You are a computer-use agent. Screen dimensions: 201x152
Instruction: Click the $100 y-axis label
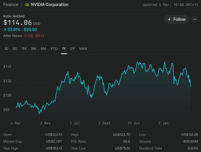pyautogui.click(x=7, y=95)
